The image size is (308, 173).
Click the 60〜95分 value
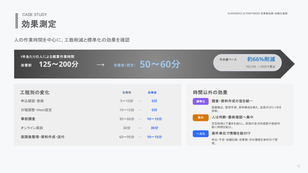click(x=127, y=137)
